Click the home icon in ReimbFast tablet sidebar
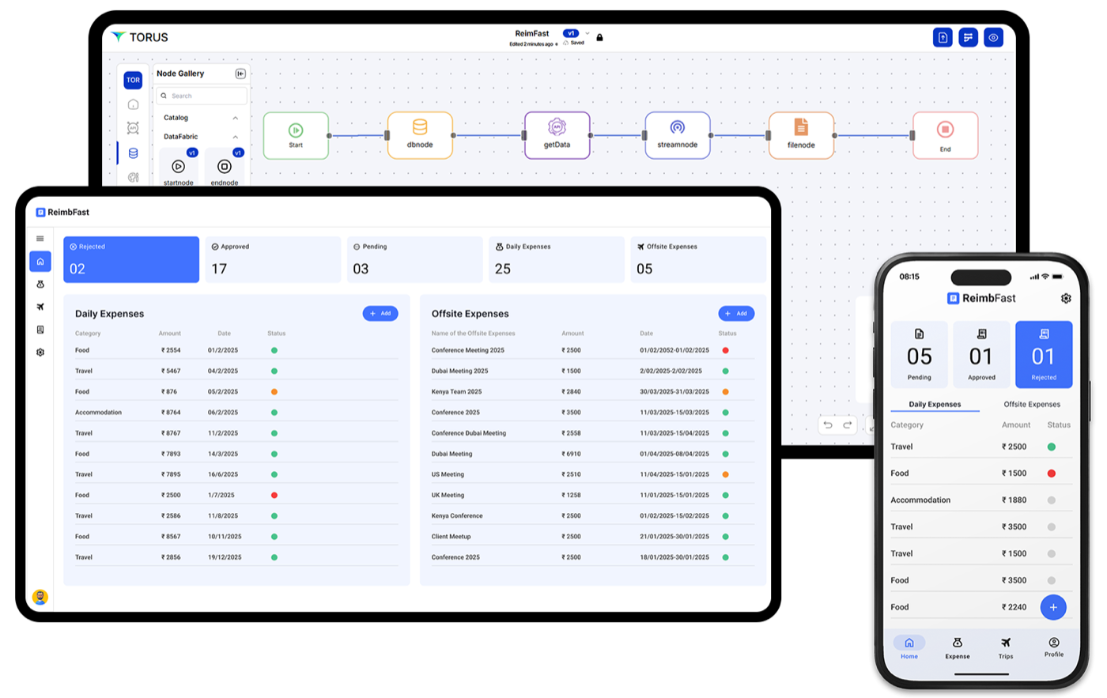This screenshot has height=698, width=1107. (x=40, y=262)
